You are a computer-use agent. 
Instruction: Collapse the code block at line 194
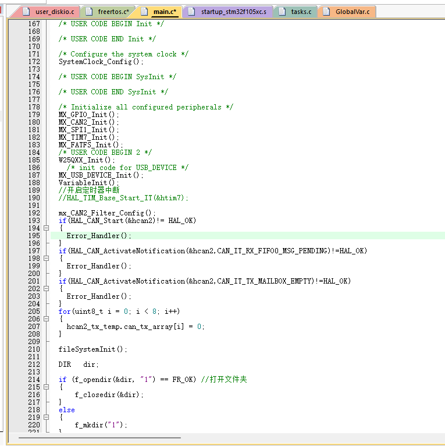(x=47, y=228)
